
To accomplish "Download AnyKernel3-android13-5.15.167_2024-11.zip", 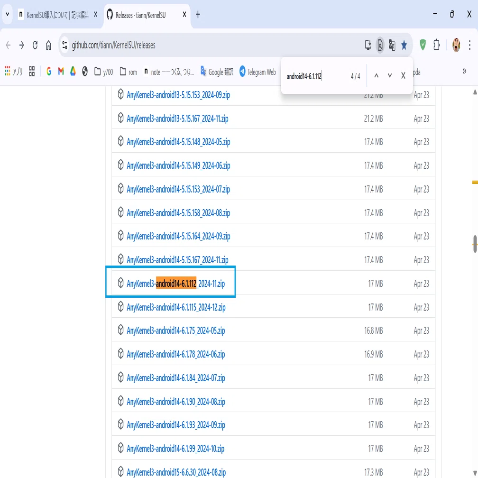I will (177, 119).
